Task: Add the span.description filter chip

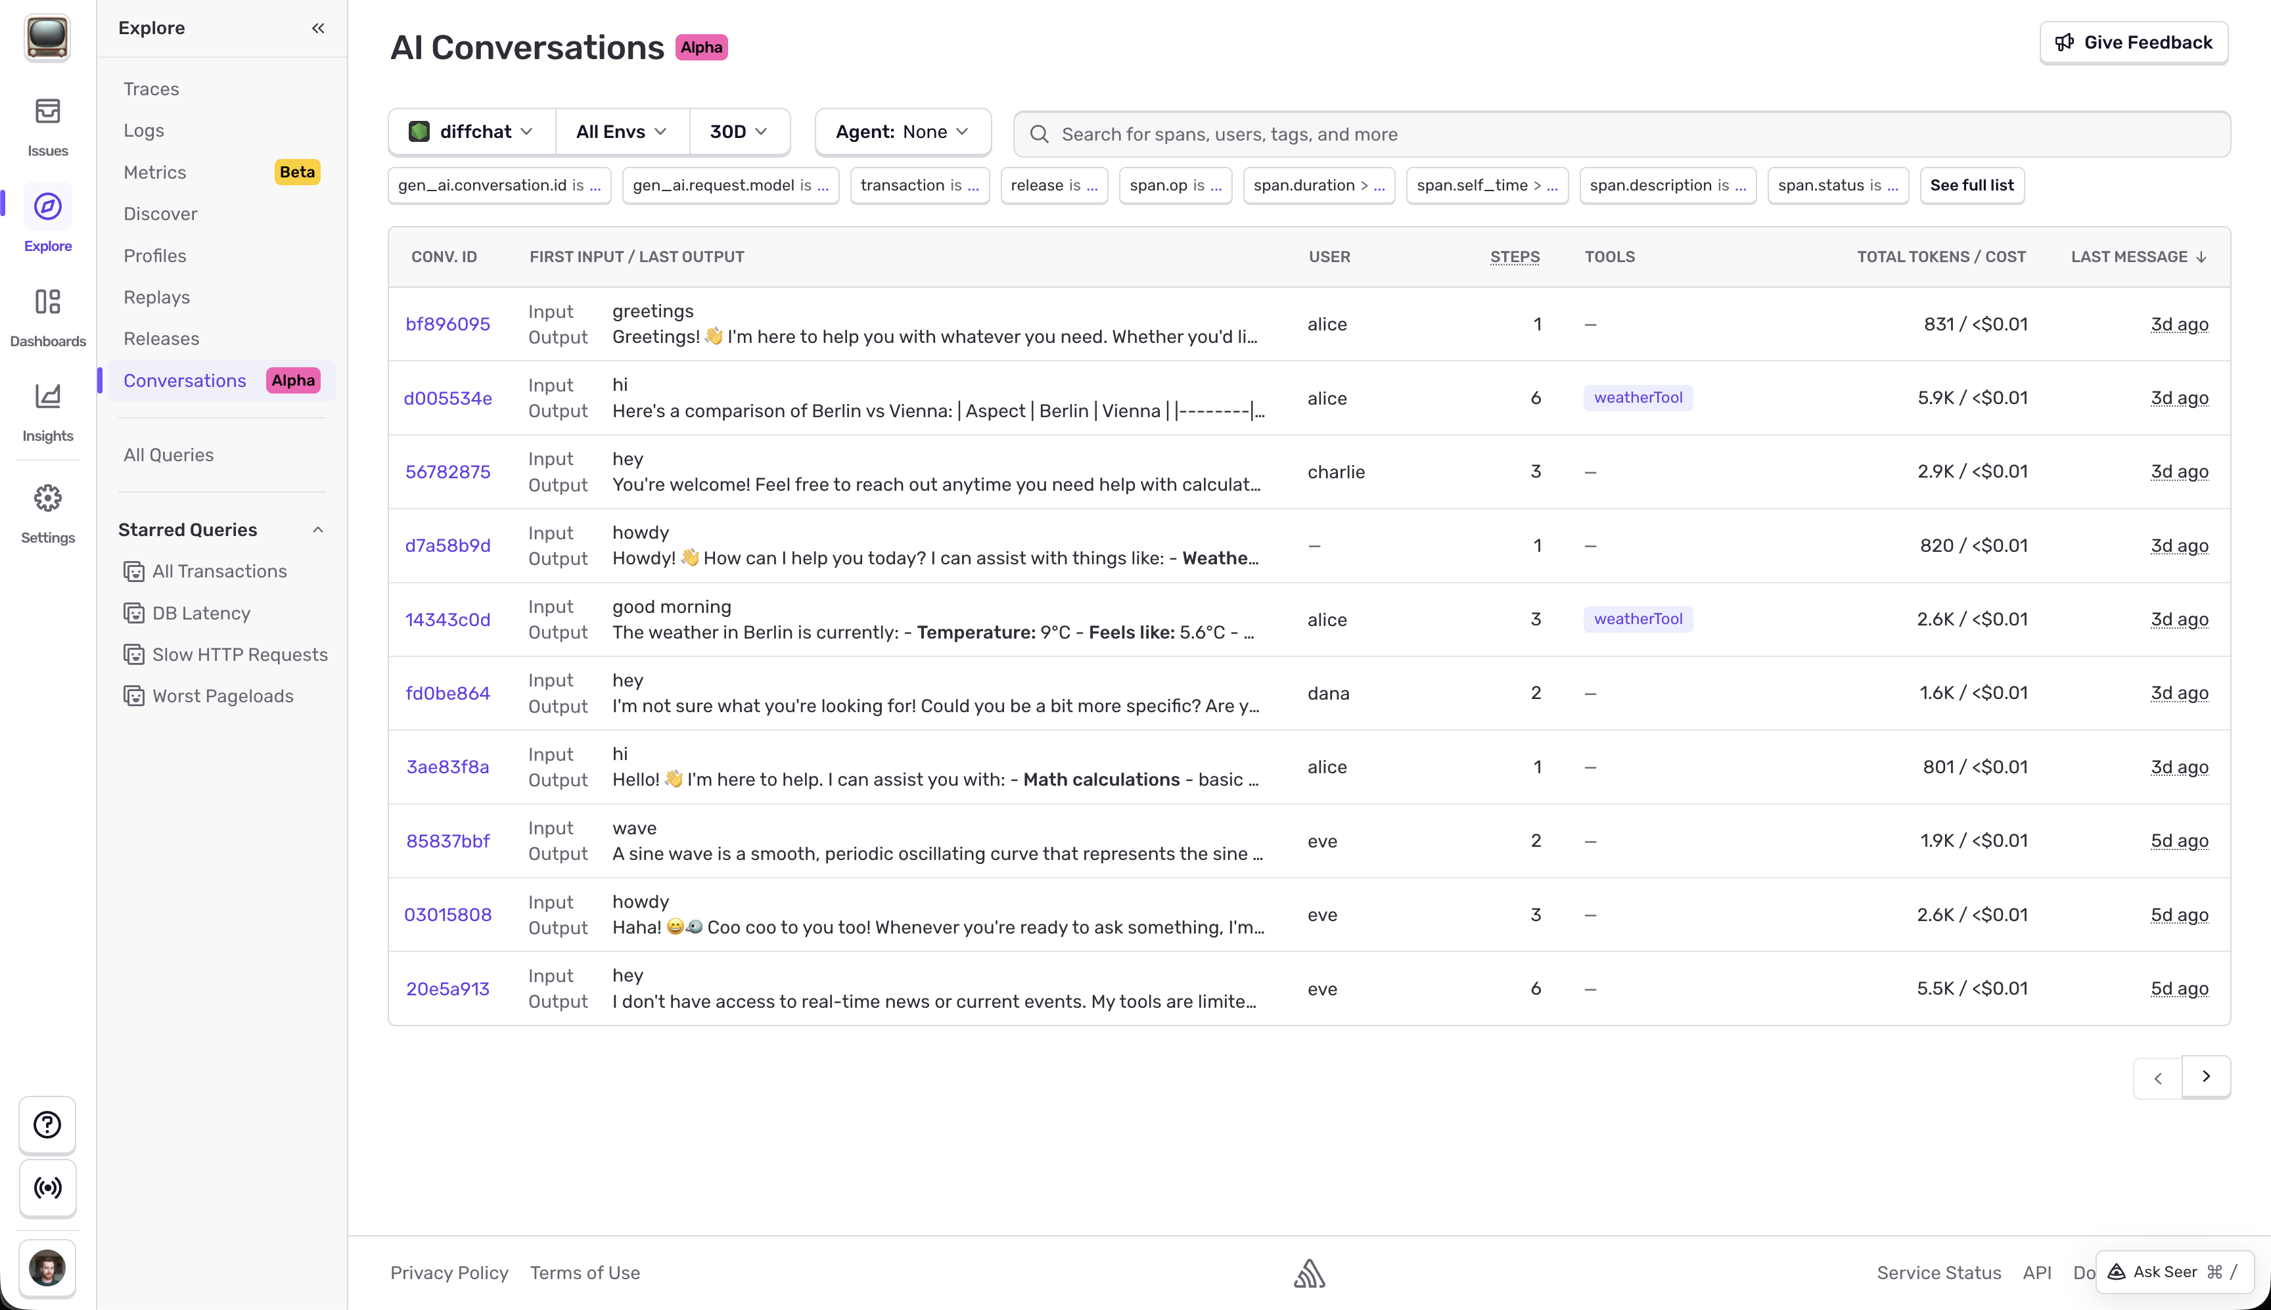Action: [1668, 185]
